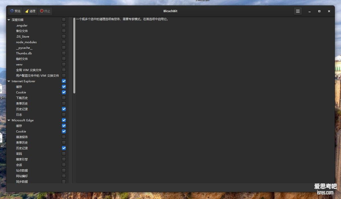Uncheck the Microsoft Edge group checkbox
The image size is (341, 199).
64,120
